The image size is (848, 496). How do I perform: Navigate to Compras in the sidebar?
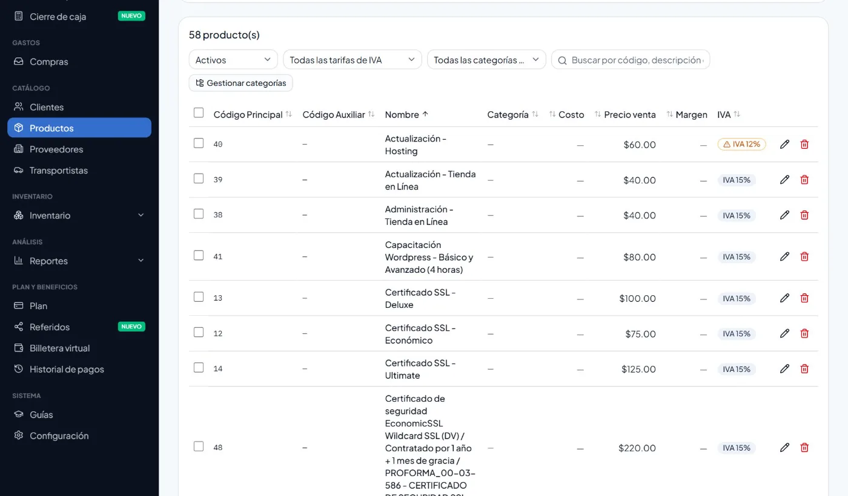coord(79,62)
